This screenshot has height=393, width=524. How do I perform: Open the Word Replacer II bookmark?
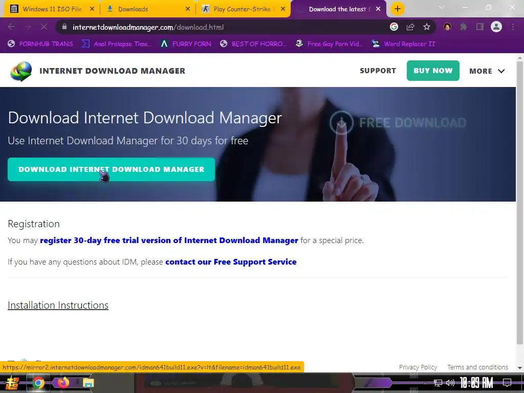coord(404,44)
